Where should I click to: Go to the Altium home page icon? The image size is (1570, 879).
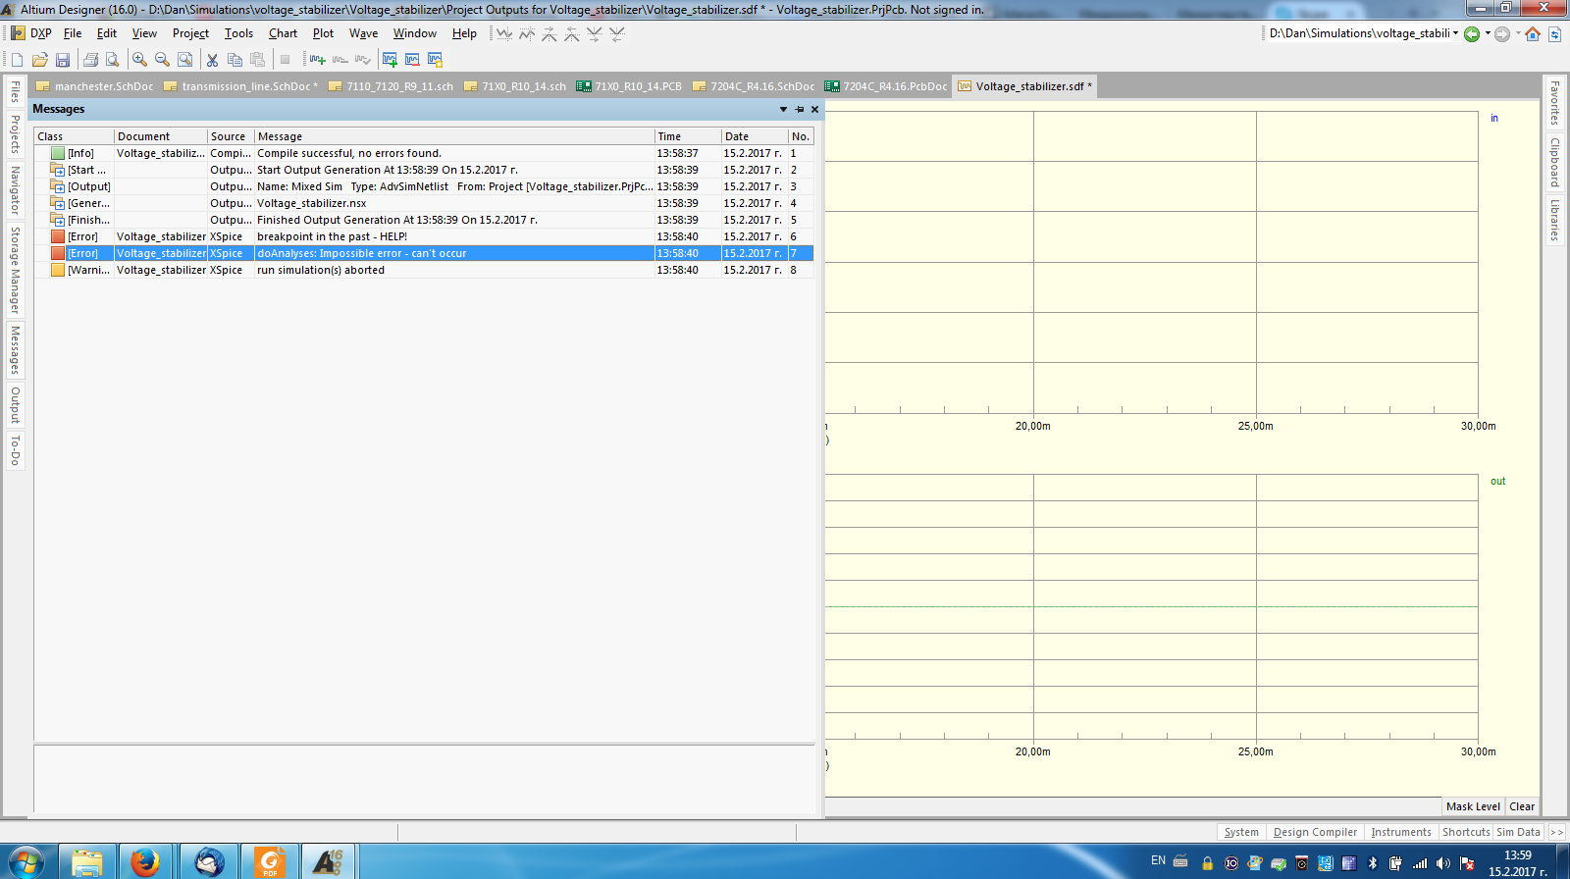click(x=1533, y=34)
